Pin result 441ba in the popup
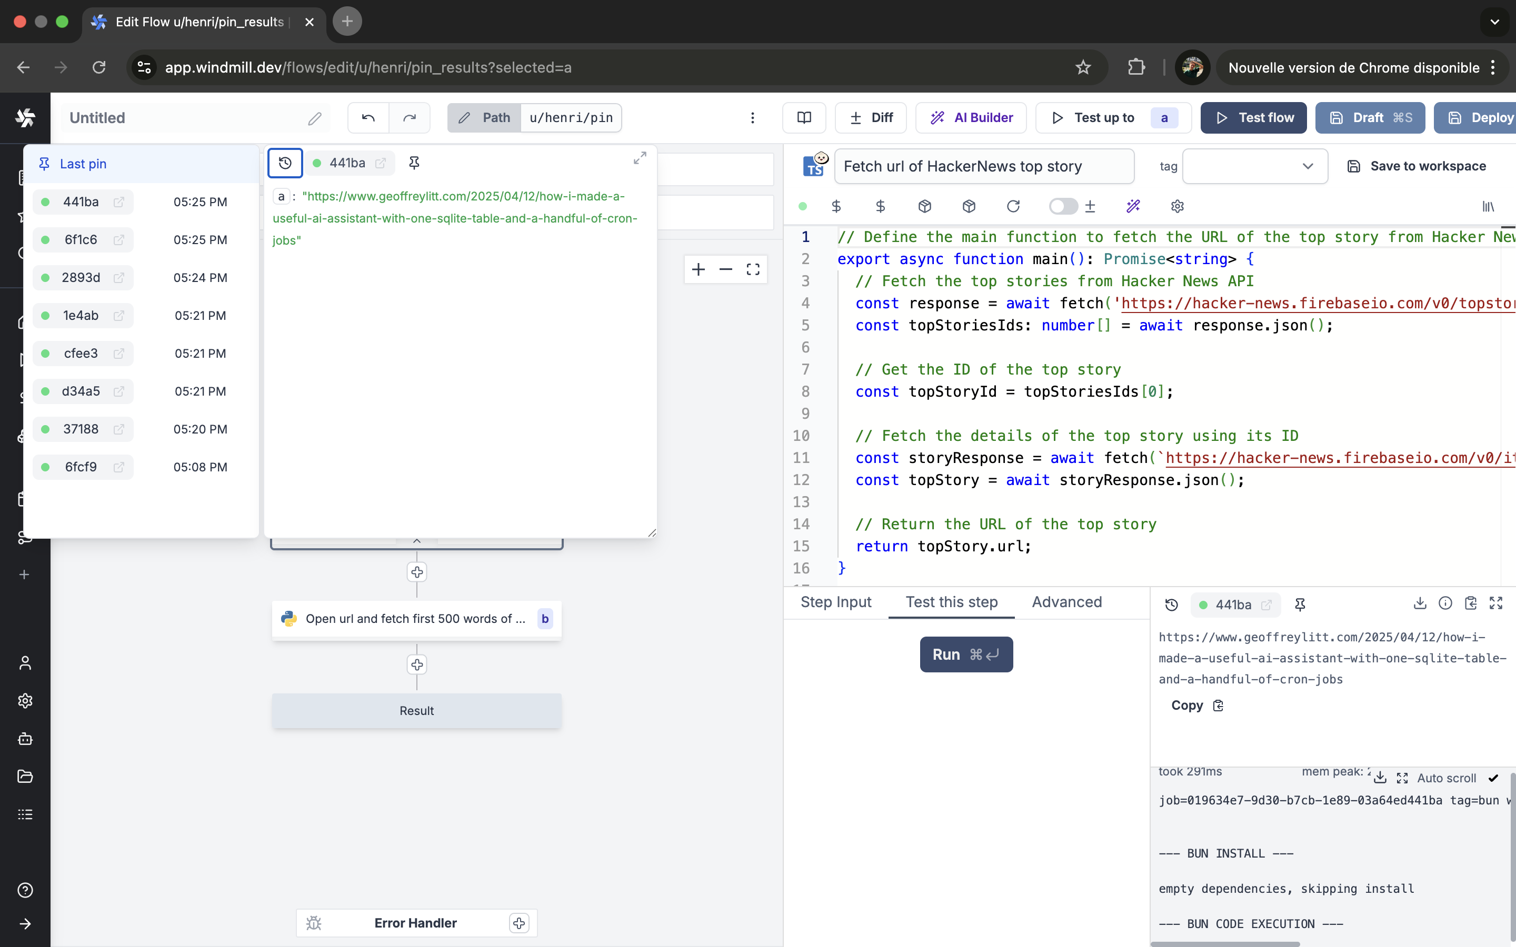 coord(414,163)
